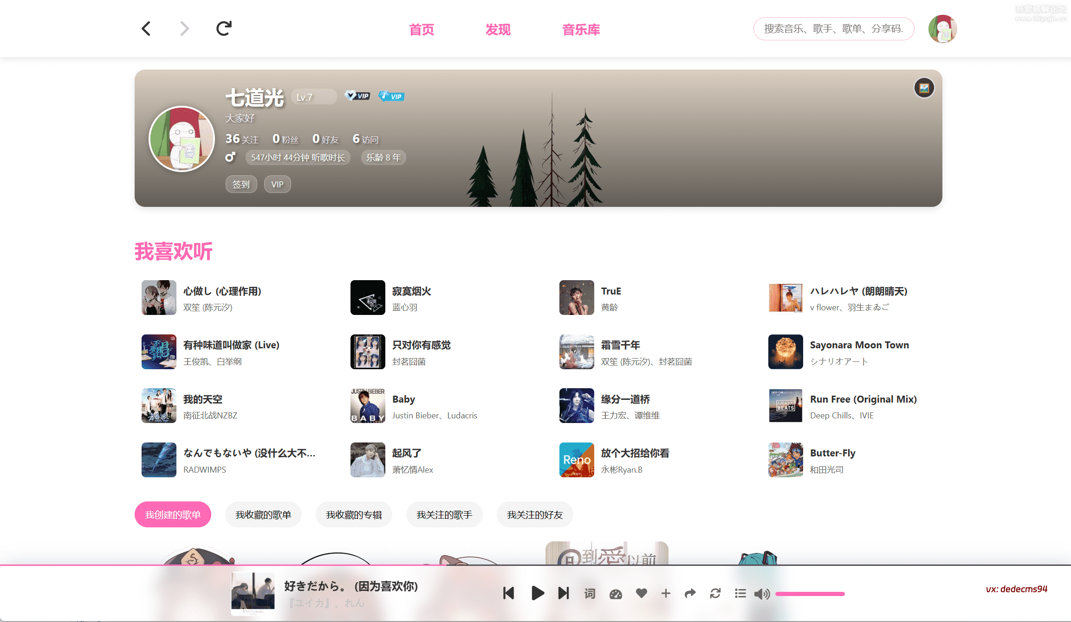This screenshot has width=1071, height=622.
Task: Switch to 我收藏的歌单 tab
Action: [x=263, y=515]
